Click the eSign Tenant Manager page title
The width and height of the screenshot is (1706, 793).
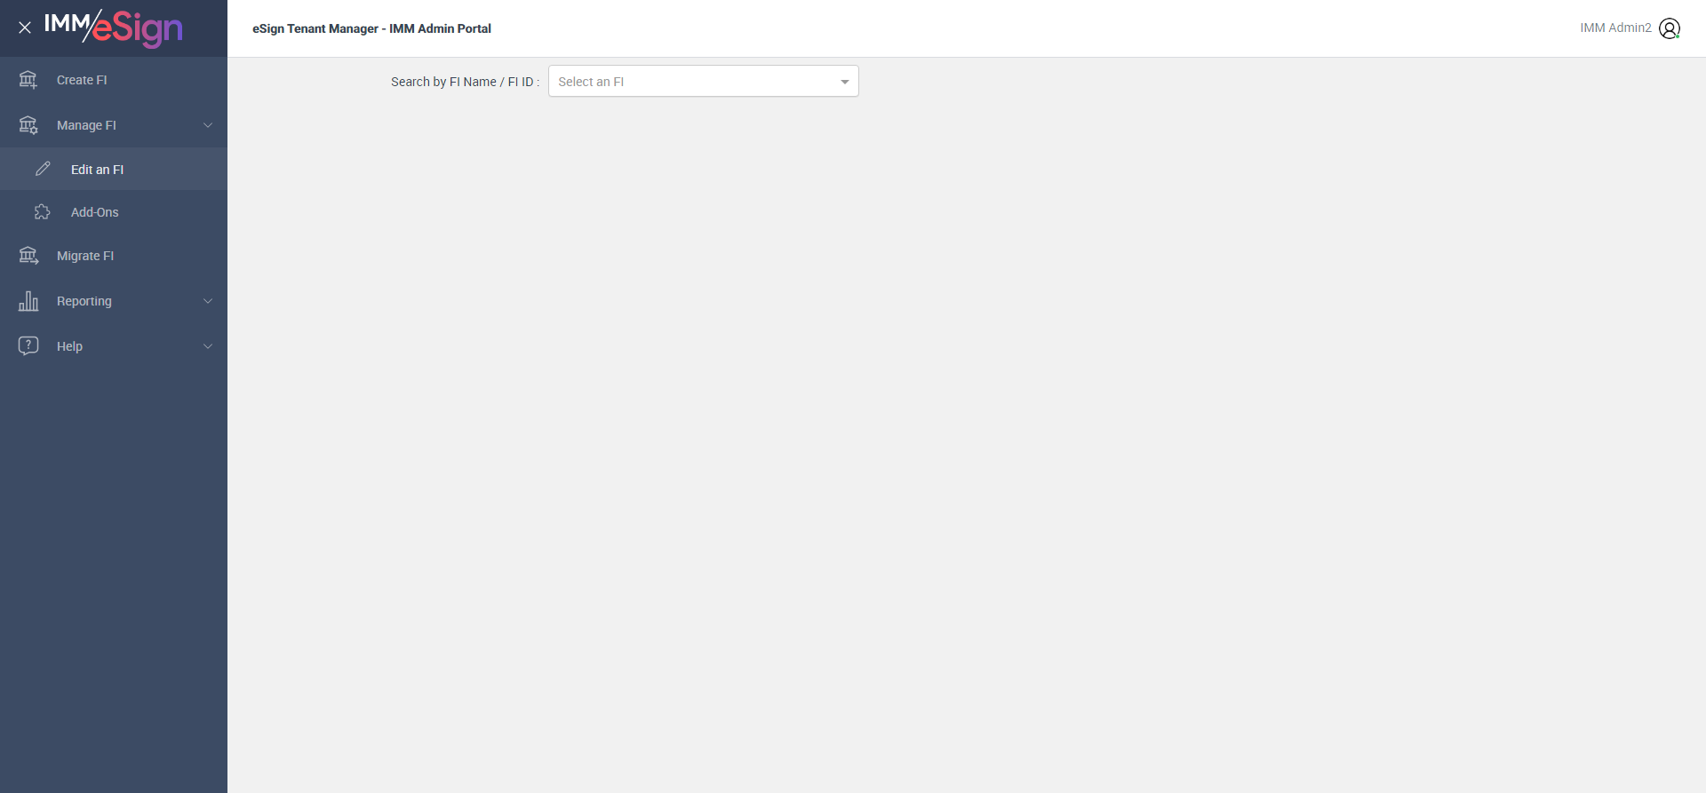371,28
